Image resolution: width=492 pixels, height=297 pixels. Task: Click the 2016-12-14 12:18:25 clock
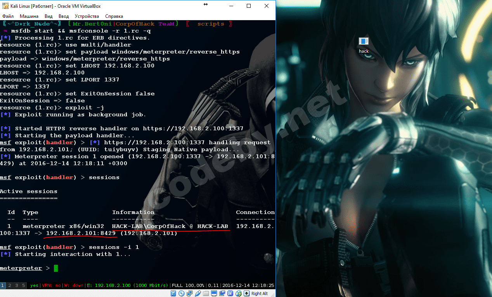click(248, 285)
